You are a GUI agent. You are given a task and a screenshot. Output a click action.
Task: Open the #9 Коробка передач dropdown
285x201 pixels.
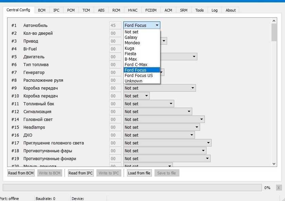coord(160,88)
